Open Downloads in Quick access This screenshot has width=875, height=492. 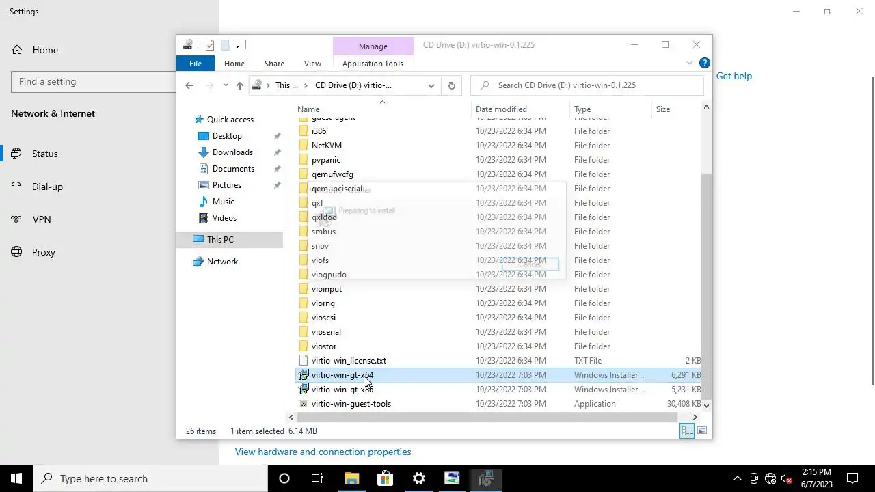coord(232,152)
